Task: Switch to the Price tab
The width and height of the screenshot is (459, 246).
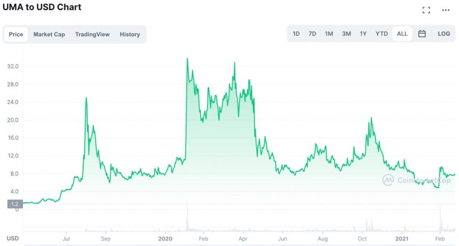Action: pyautogui.click(x=16, y=35)
